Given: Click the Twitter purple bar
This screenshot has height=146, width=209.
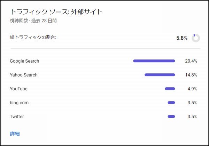Looking at the screenshot, I should (x=171, y=116).
